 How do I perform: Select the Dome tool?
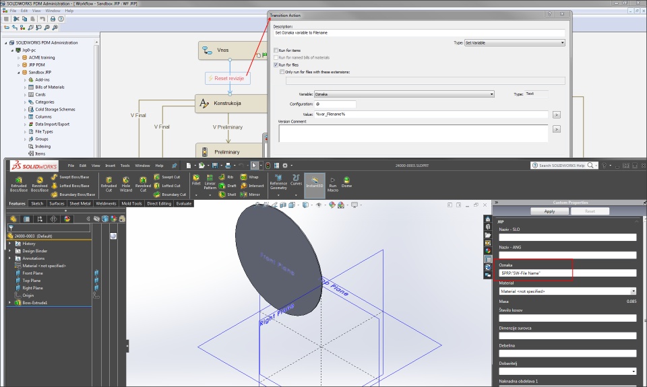[346, 182]
